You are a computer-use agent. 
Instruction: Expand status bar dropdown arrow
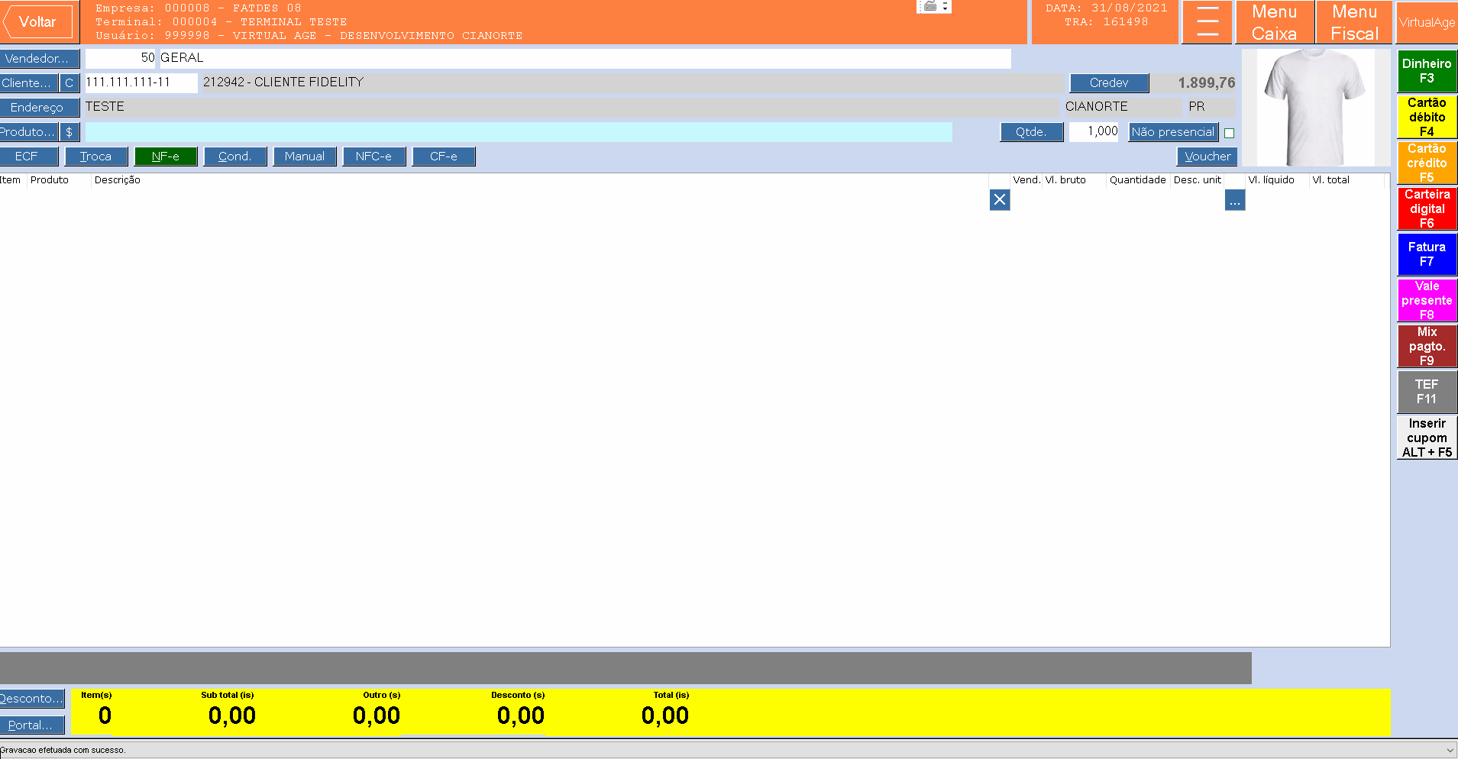1450,751
